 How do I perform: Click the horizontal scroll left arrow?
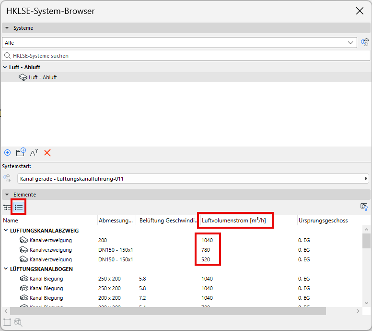tap(6, 311)
